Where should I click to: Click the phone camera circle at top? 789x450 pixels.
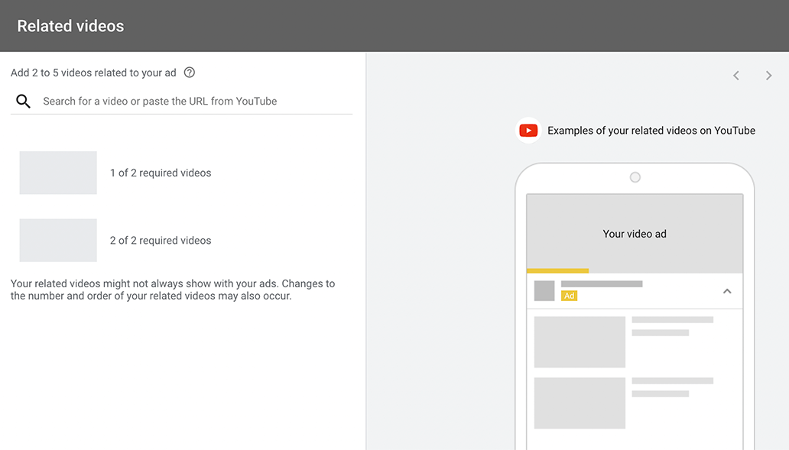[635, 177]
